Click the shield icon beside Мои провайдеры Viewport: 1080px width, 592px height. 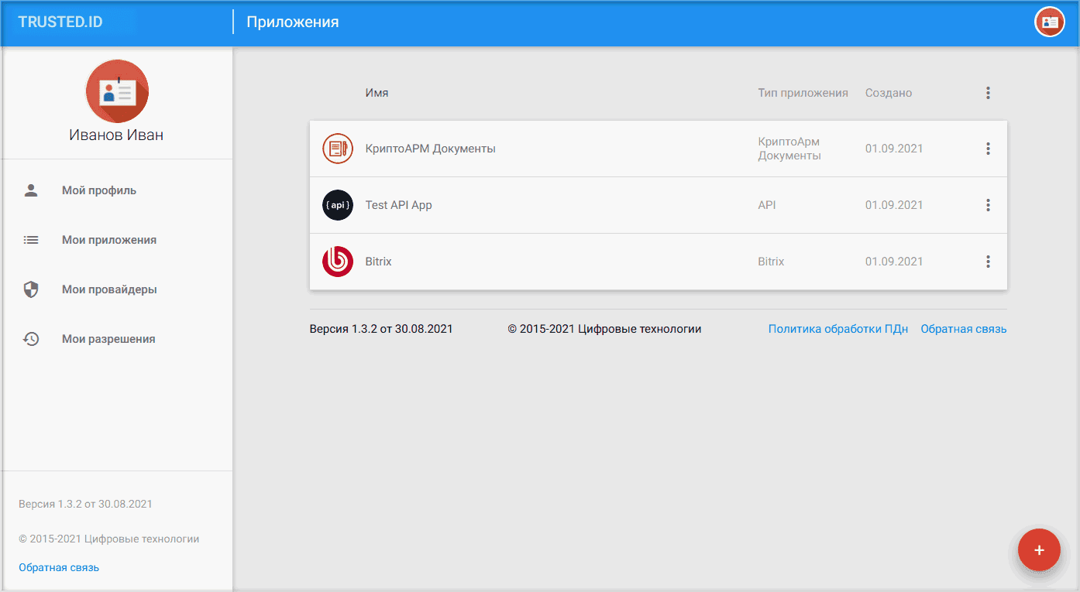[x=31, y=289]
